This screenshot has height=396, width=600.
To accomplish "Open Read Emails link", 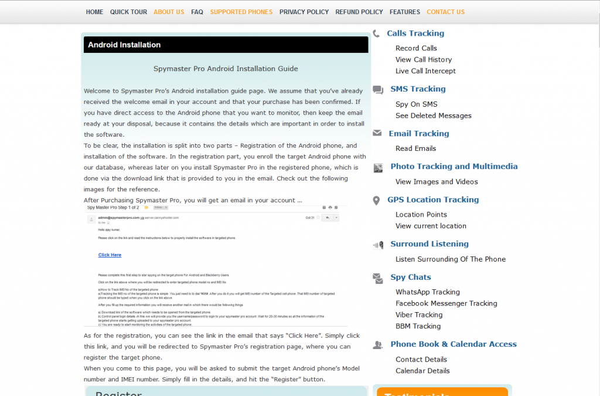I will coord(415,148).
